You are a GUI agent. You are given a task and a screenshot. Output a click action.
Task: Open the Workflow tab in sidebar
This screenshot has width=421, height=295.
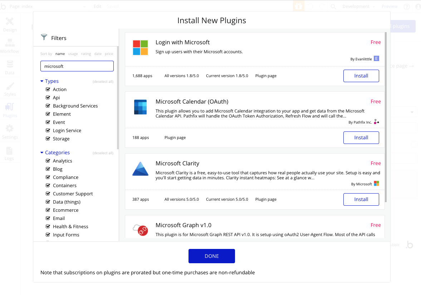(x=10, y=46)
